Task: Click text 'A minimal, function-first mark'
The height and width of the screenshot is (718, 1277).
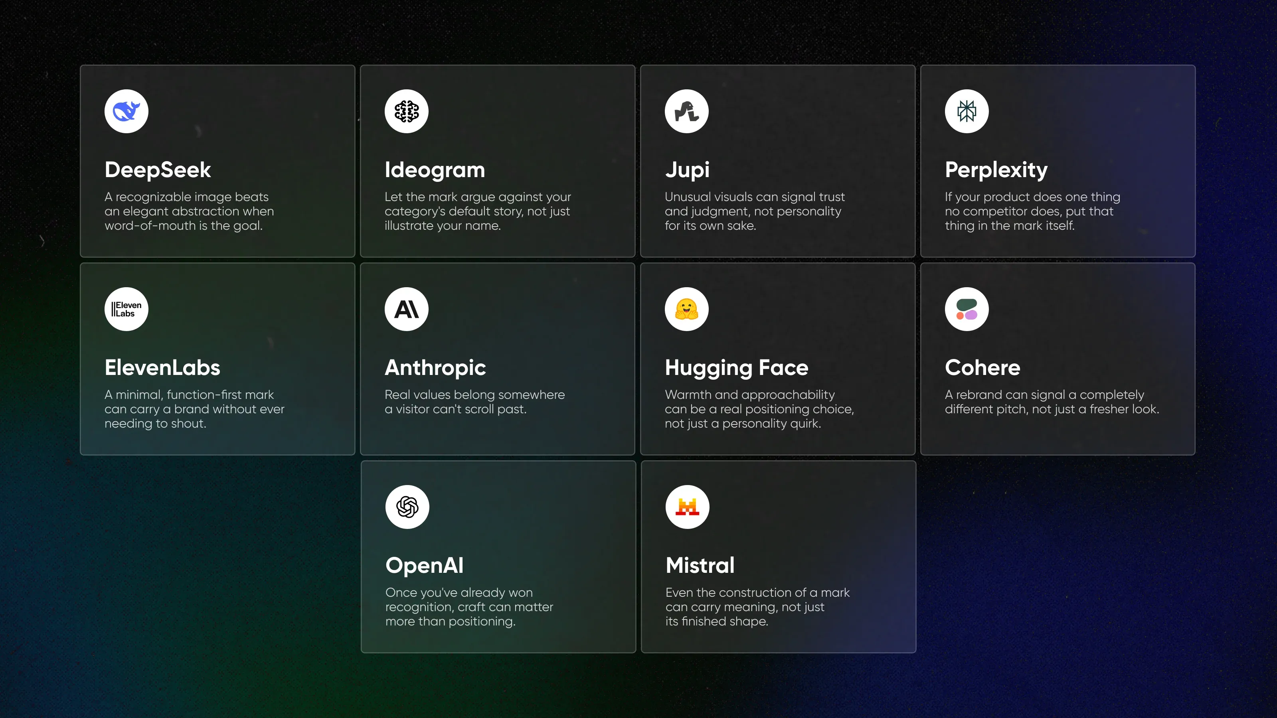Action: coord(189,395)
